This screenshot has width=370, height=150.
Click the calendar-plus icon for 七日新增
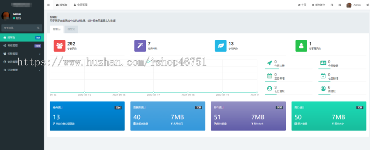point(323,76)
